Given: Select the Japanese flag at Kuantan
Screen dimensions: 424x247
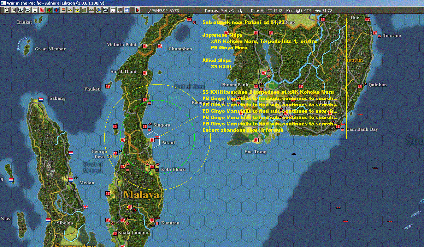Looking at the screenshot, I should 152,220.
